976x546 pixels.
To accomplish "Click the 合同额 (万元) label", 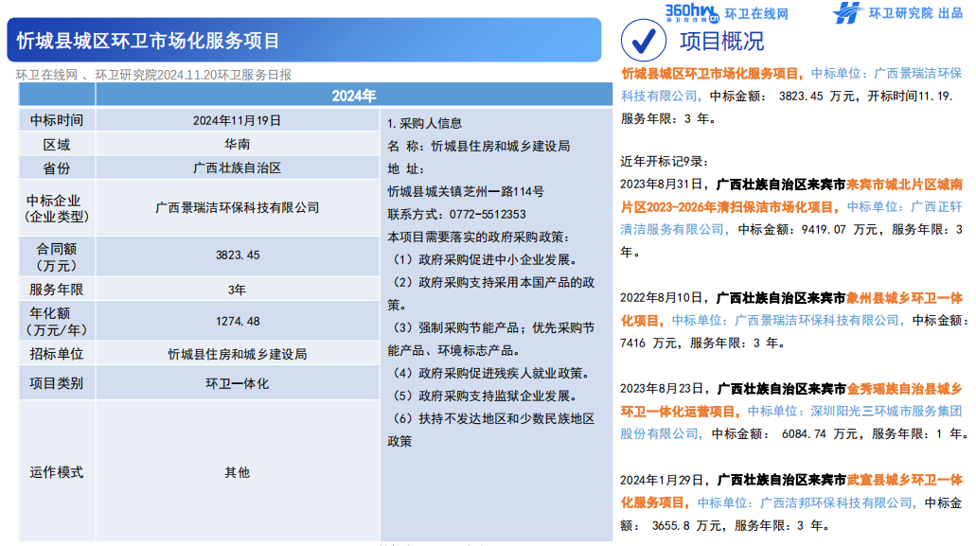I will [57, 256].
